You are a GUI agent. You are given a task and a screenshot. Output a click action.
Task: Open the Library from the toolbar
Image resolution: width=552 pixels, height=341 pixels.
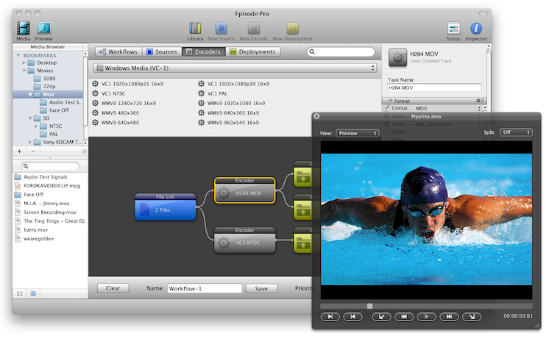click(x=194, y=28)
